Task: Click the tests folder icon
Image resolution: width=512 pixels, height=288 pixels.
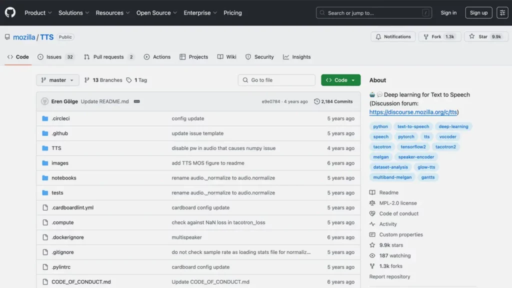Action: [45, 192]
